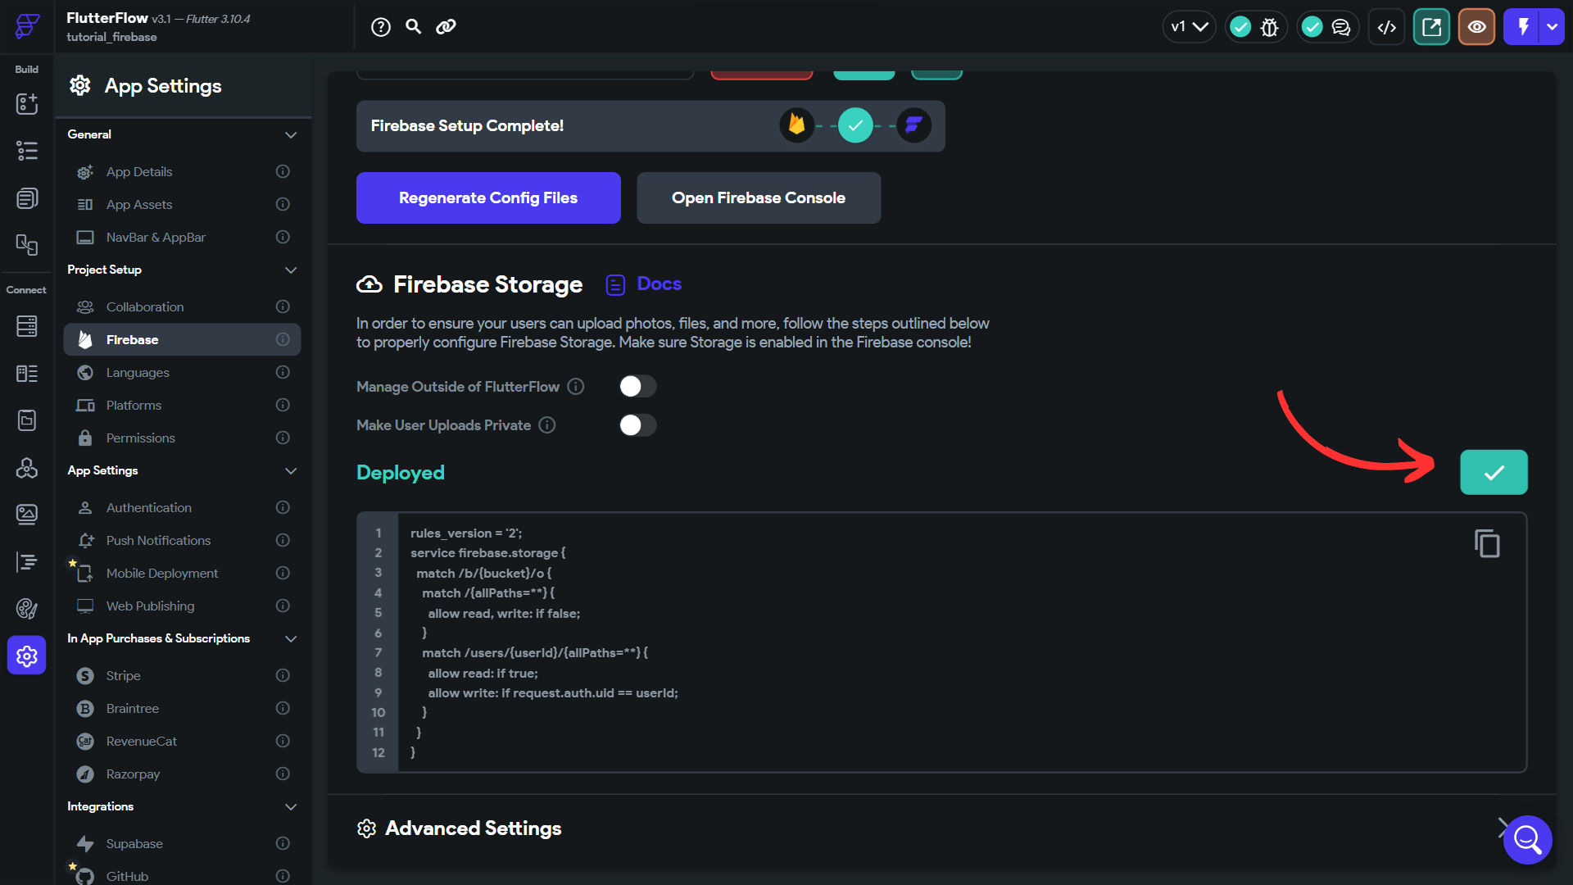
Task: Open the Firestore database panel in the sidebar
Action: coord(26,326)
